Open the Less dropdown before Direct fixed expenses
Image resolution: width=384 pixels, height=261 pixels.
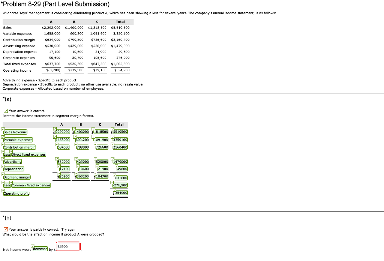point(7,154)
